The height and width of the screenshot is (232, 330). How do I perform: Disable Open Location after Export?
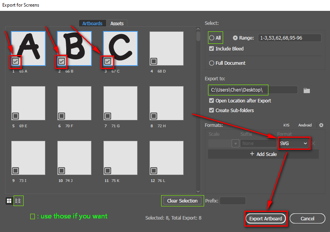click(211, 101)
